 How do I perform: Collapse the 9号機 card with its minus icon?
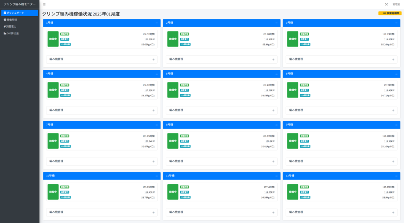[x=397, y=125]
